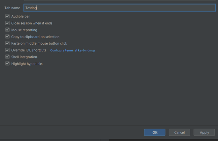218x141 pixels.
Task: Click the 'Audible bell' label text
Action: tap(21, 16)
